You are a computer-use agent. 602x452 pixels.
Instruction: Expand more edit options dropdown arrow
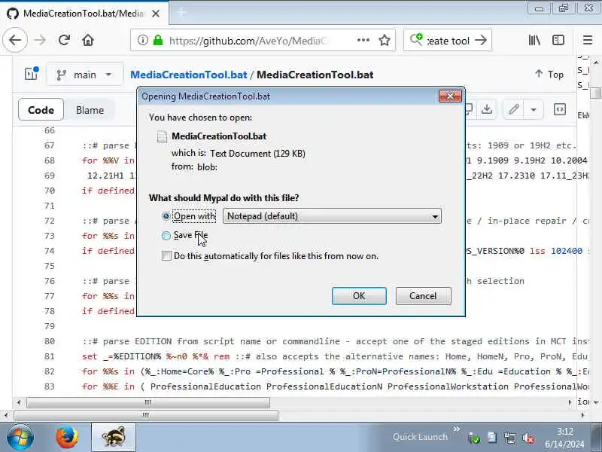(534, 109)
